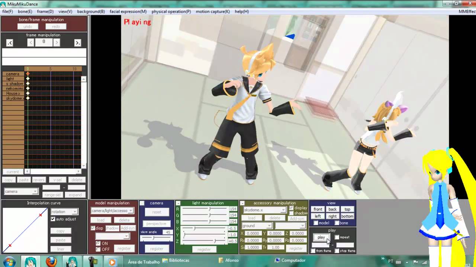Open the skydome.x accessory dropdown
Screen dimensions: 476x267
(264, 210)
